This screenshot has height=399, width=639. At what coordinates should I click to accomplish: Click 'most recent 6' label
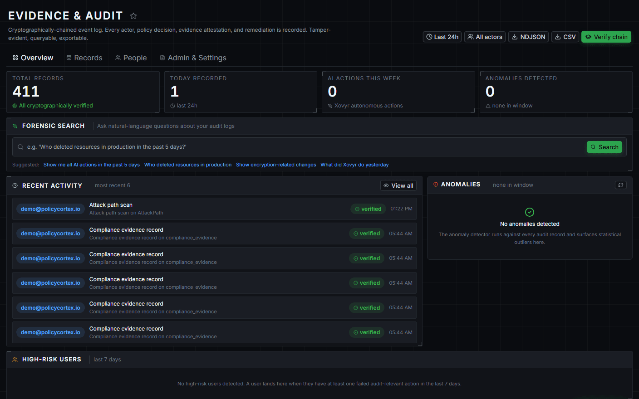pyautogui.click(x=113, y=185)
